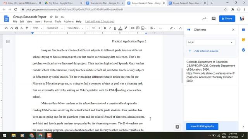248x139 pixels.
Task: Open the File menu
Action: 15,22
